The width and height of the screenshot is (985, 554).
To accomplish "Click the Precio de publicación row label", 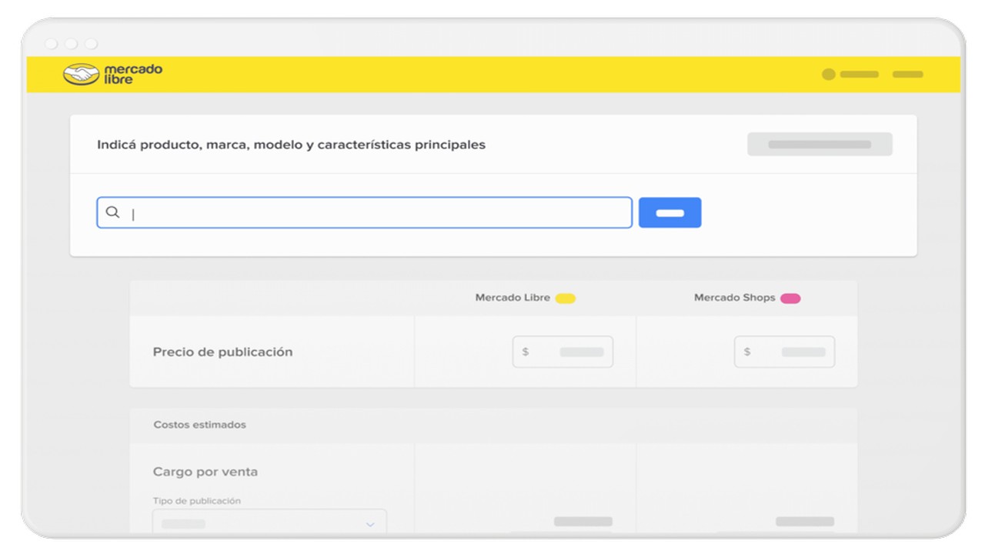I will pyautogui.click(x=222, y=352).
